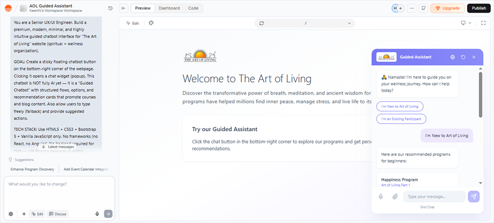Viewport: 494px width, 223px height.
Task: Open the chatbot language globe icon
Action: [x=452, y=57]
